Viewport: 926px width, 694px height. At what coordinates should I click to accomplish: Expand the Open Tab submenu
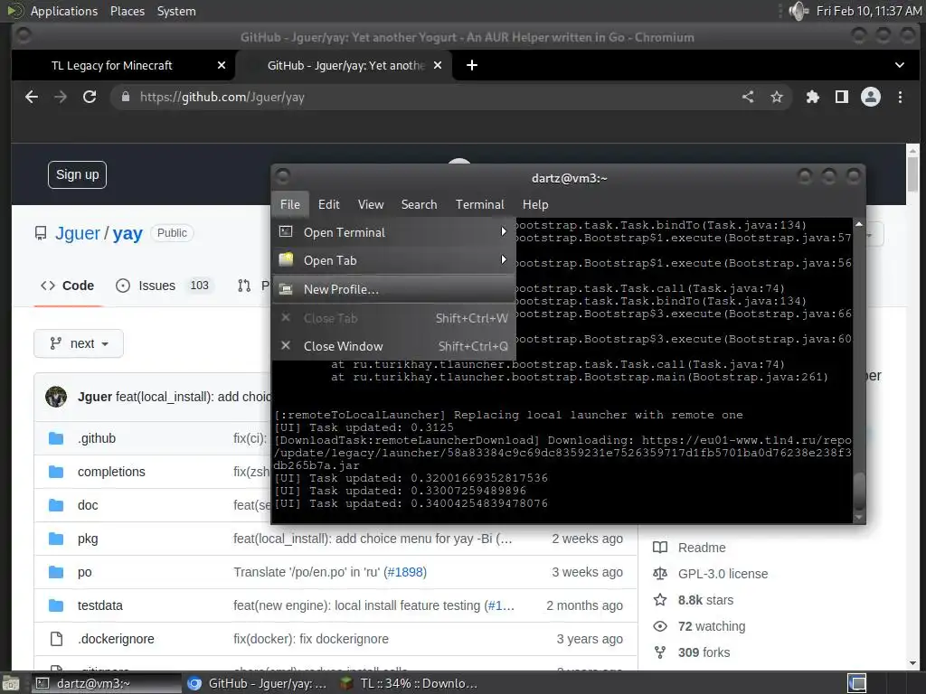click(x=394, y=259)
